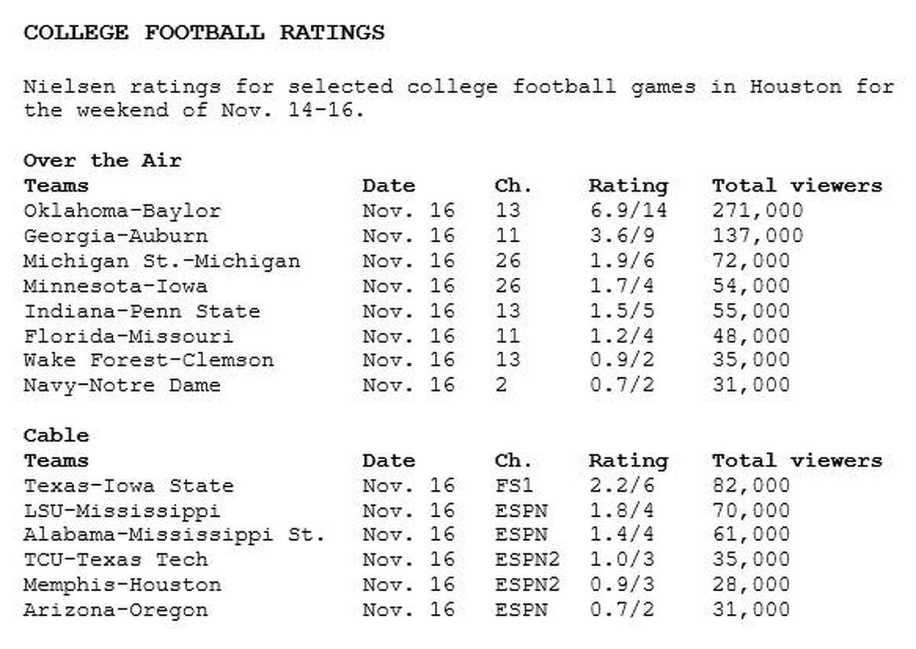The width and height of the screenshot is (916, 649).
Task: Select the Memphis-Houston entry
Action: tap(122, 585)
